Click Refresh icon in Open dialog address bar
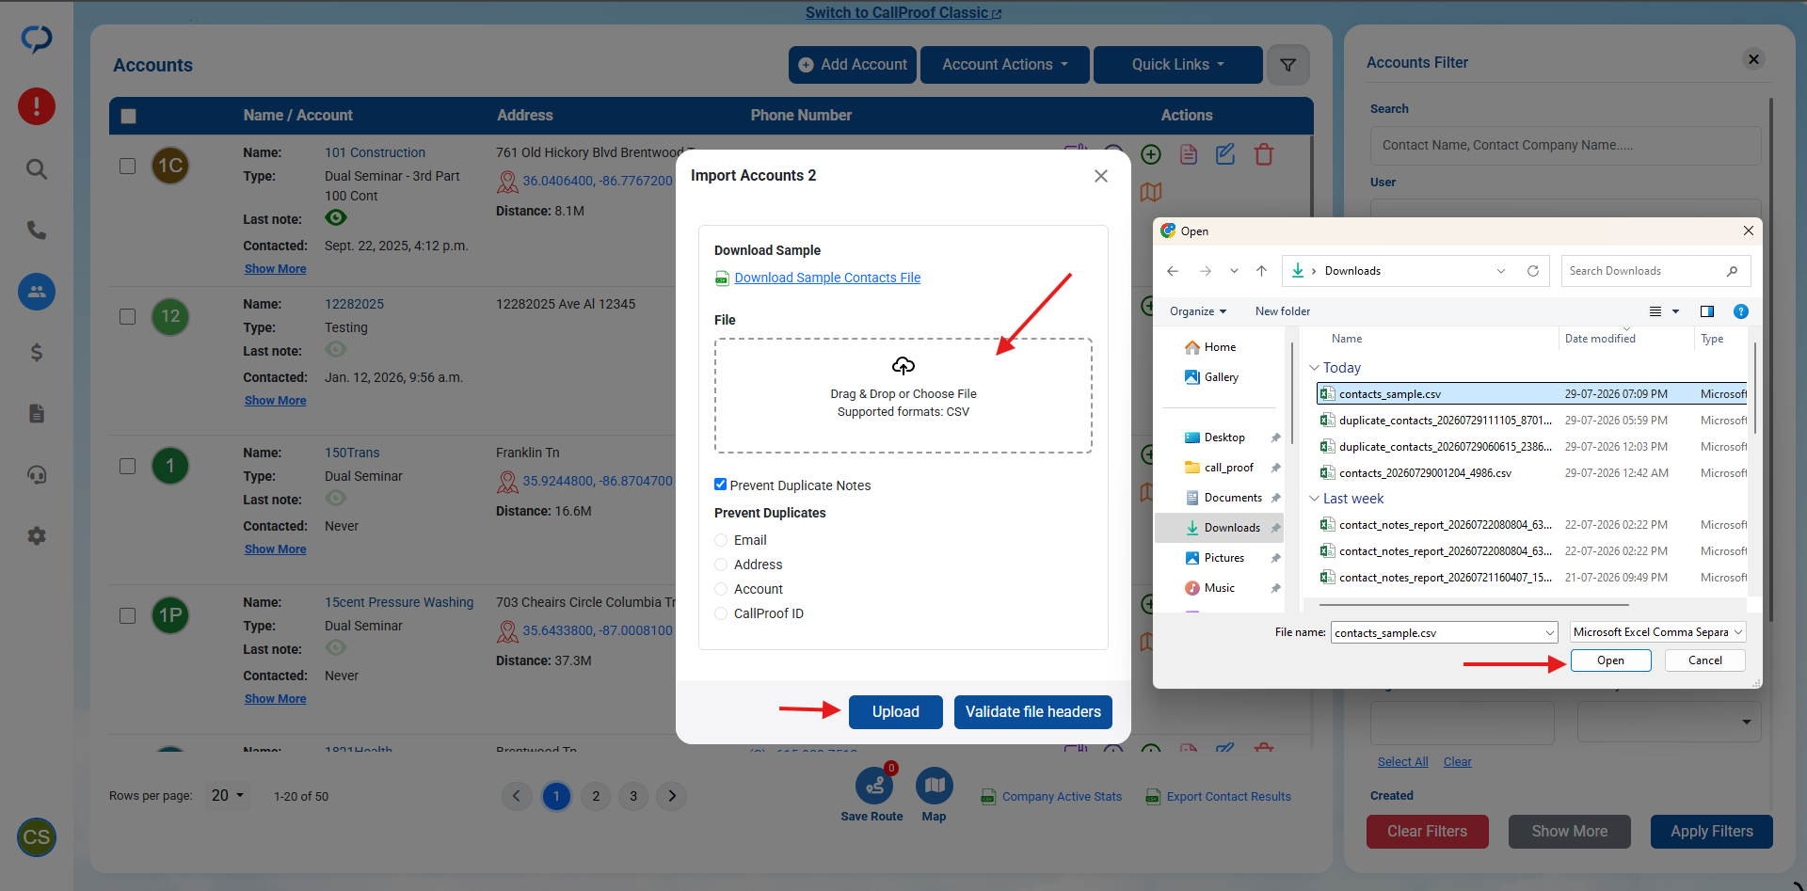The height and width of the screenshot is (891, 1807). [1533, 271]
